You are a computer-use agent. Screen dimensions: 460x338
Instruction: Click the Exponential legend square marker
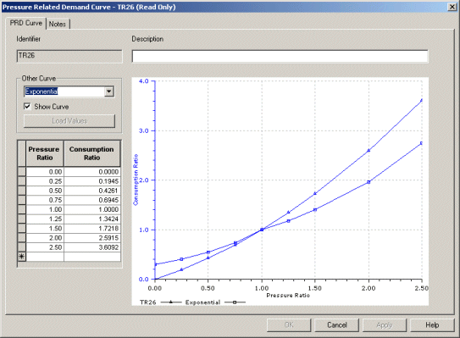point(235,302)
